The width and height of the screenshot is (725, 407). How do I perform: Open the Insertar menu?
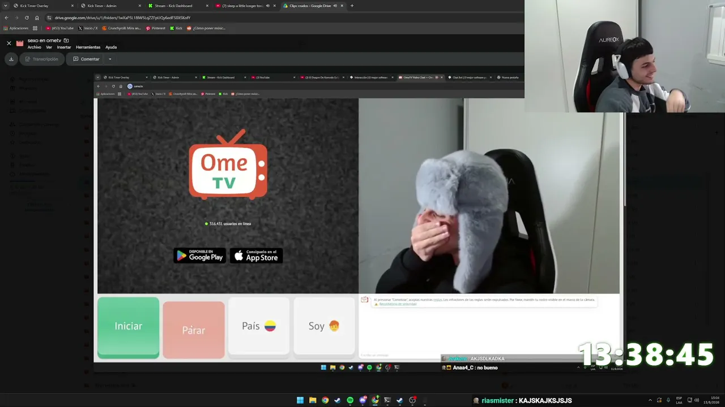[64, 47]
